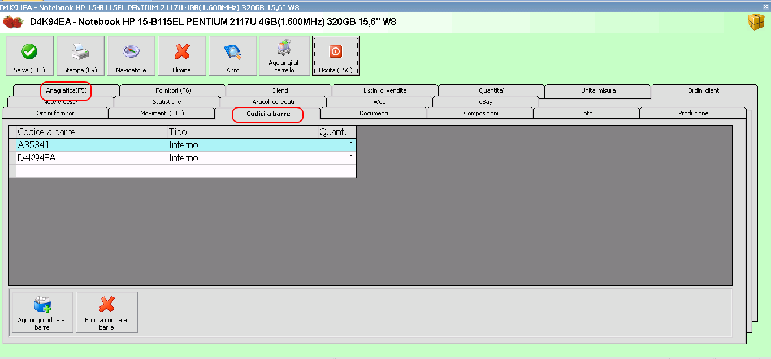Image resolution: width=771 pixels, height=359 pixels.
Task: Click Elimina codice a barre button
Action: click(x=107, y=312)
